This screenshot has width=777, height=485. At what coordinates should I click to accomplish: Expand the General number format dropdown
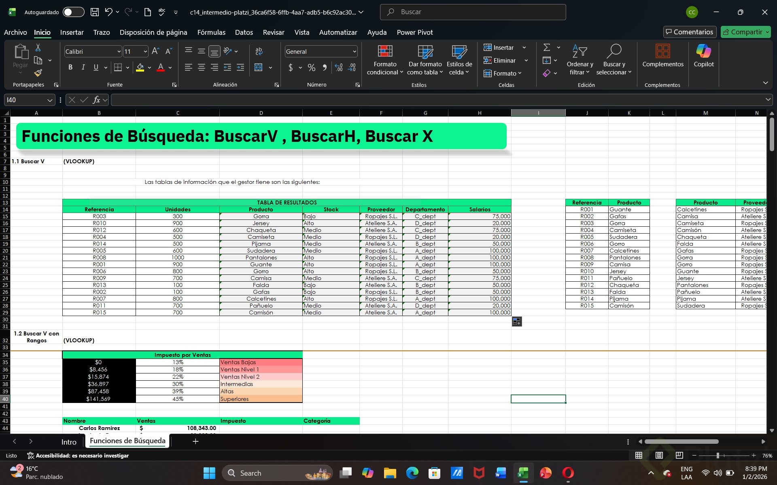pos(354,52)
